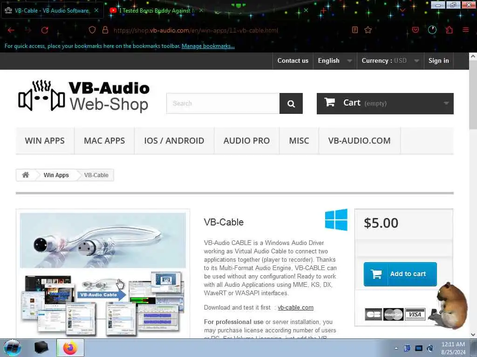Show hidden tray icons arrow

tap(396, 348)
